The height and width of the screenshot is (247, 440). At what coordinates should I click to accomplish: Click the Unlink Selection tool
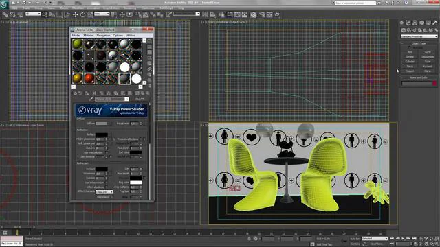(x=12, y=14)
